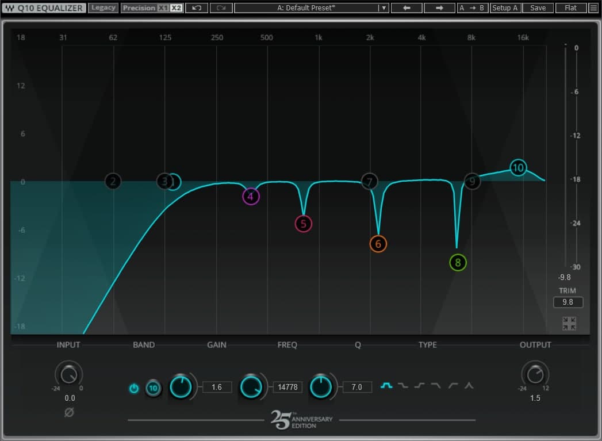Image resolution: width=602 pixels, height=441 pixels.
Task: Click the phase invert symbol under Input
Action: [x=69, y=412]
